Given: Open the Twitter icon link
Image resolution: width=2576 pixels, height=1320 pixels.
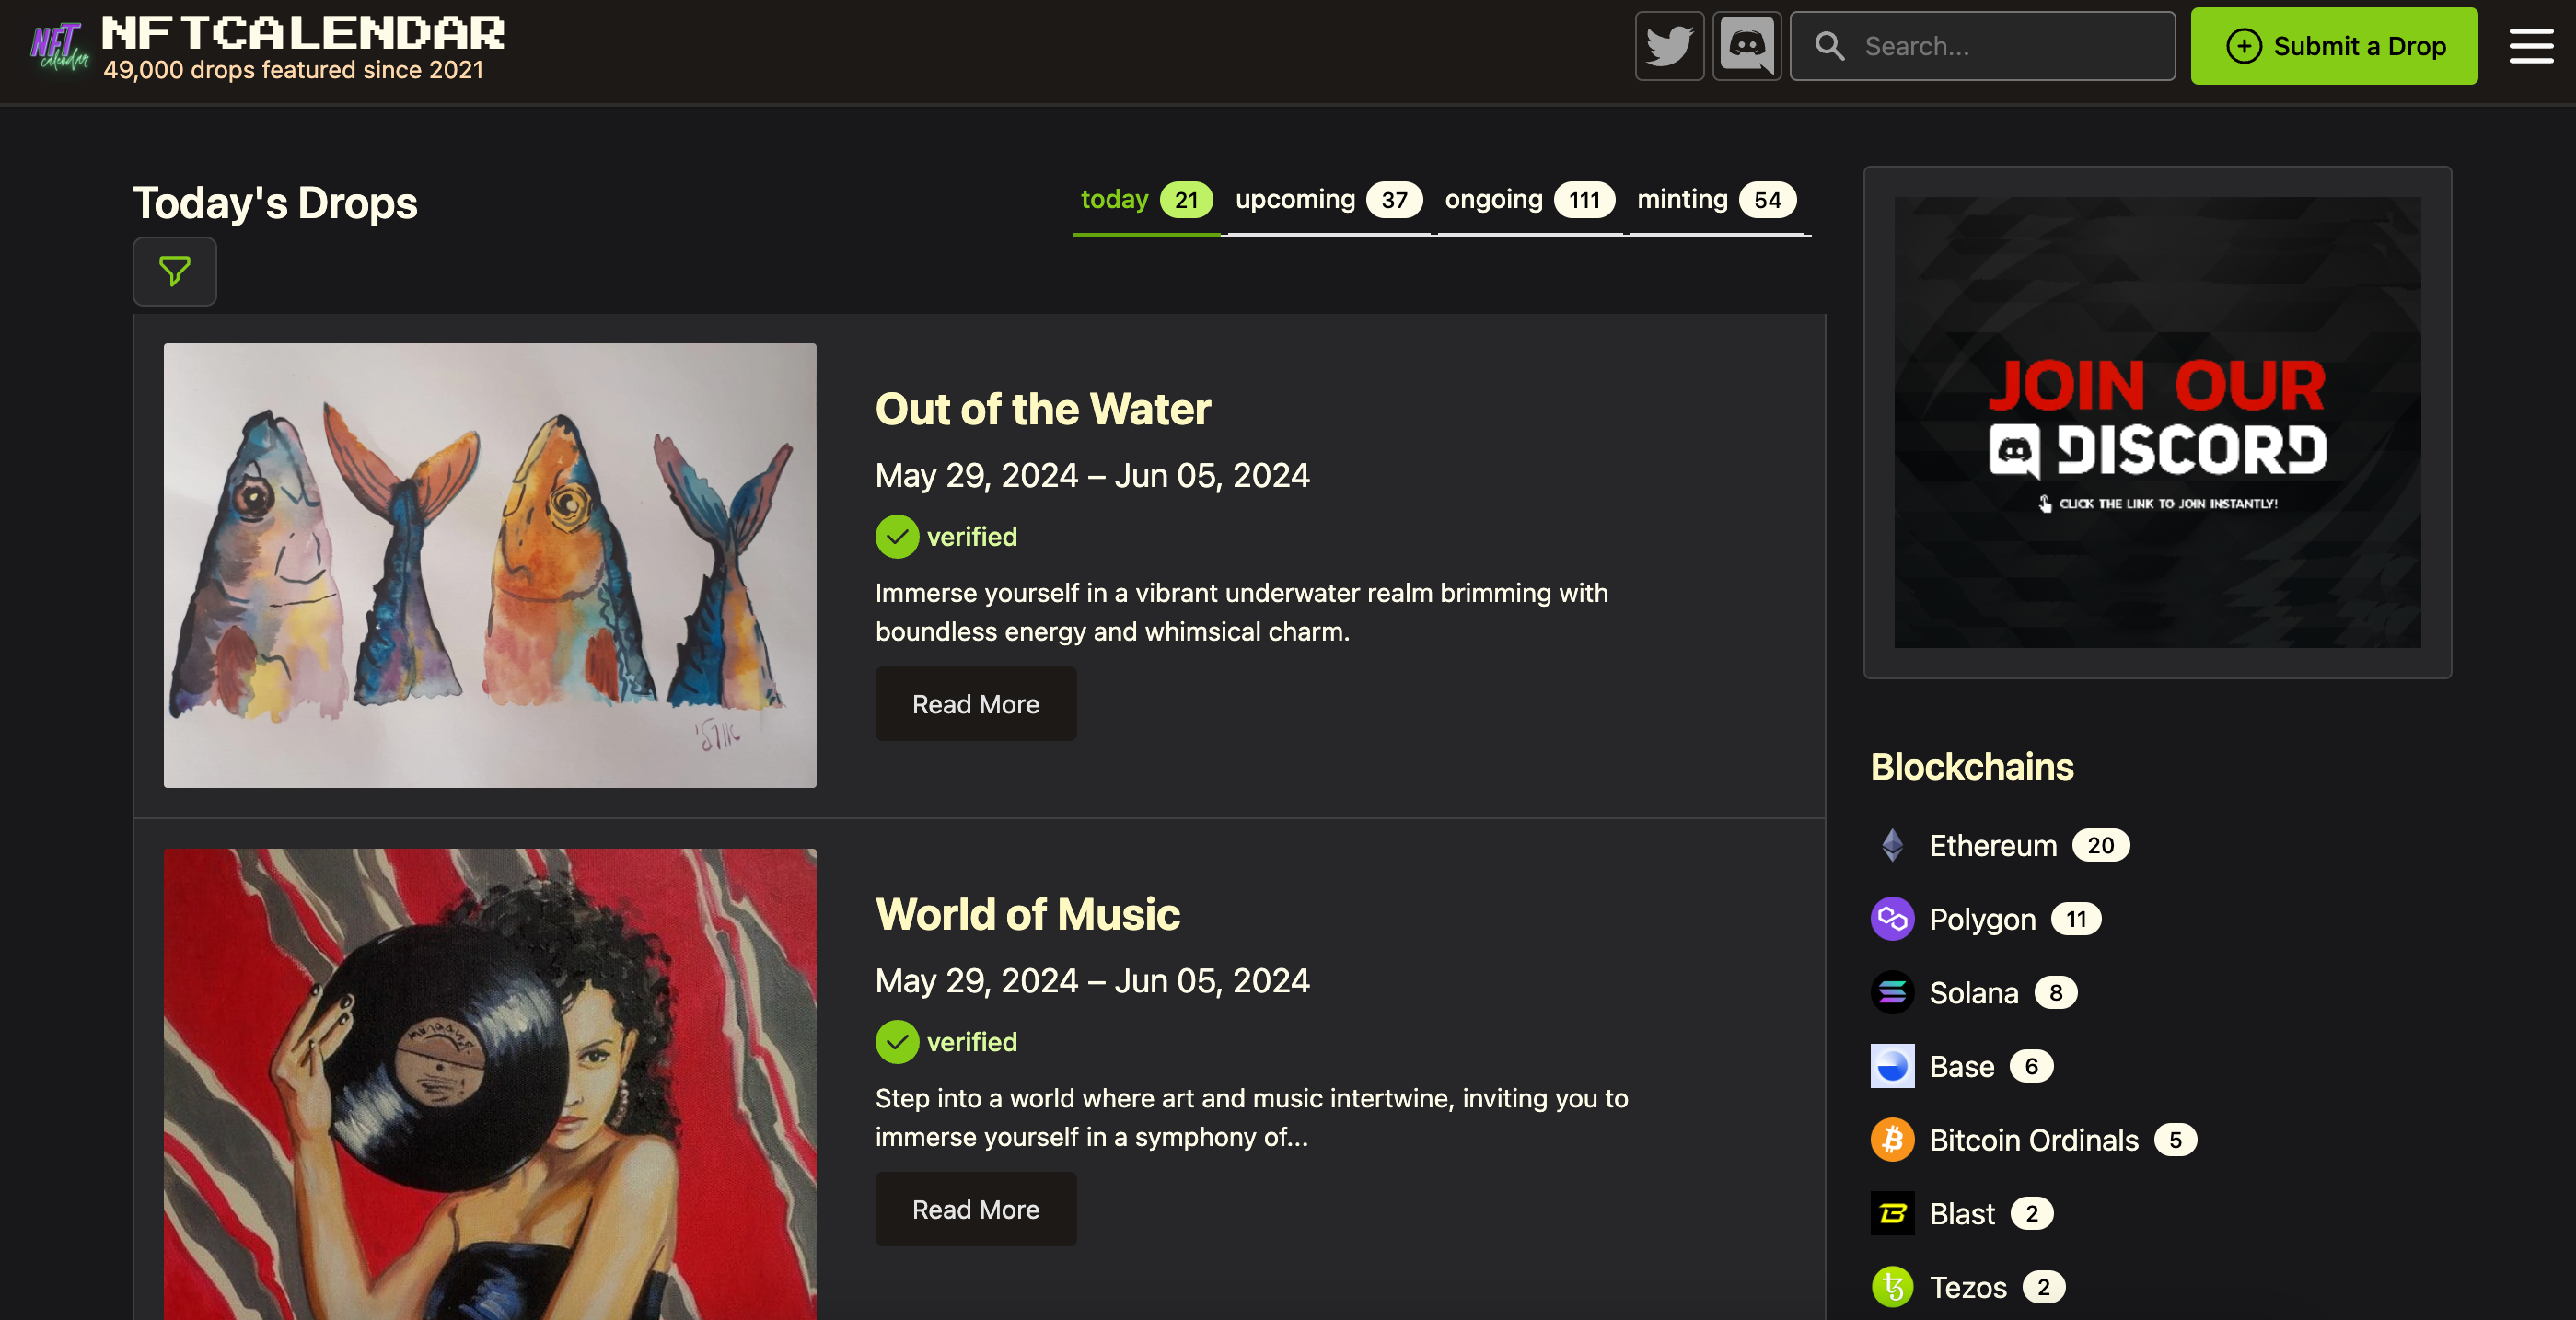Looking at the screenshot, I should pyautogui.click(x=1668, y=46).
